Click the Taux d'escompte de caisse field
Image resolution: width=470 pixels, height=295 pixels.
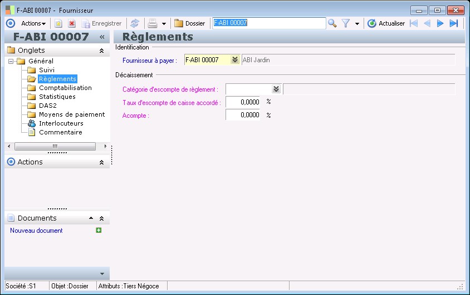pyautogui.click(x=243, y=102)
